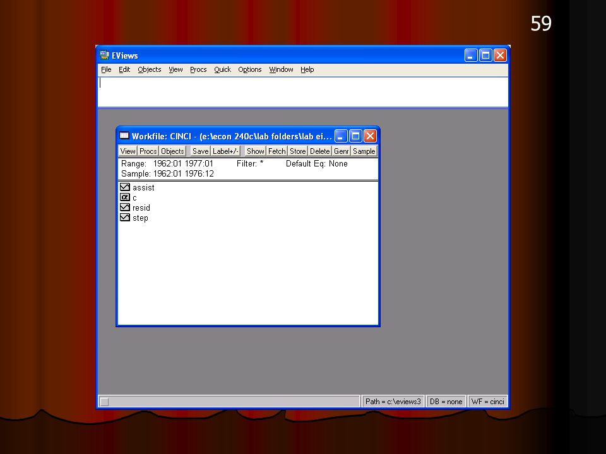Click the Save button in workfile toolbar
The image size is (606, 454).
(x=200, y=151)
